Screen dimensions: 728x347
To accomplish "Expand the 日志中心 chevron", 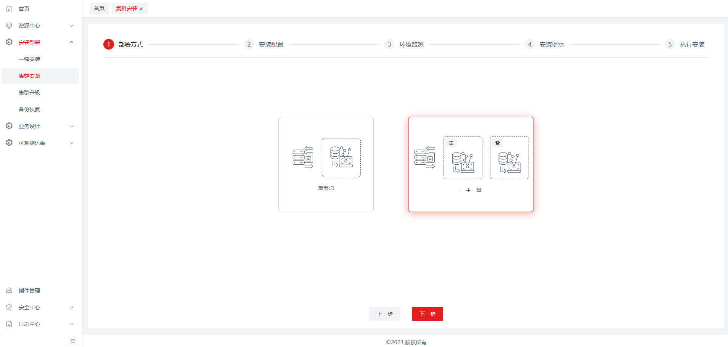I will (x=72, y=324).
